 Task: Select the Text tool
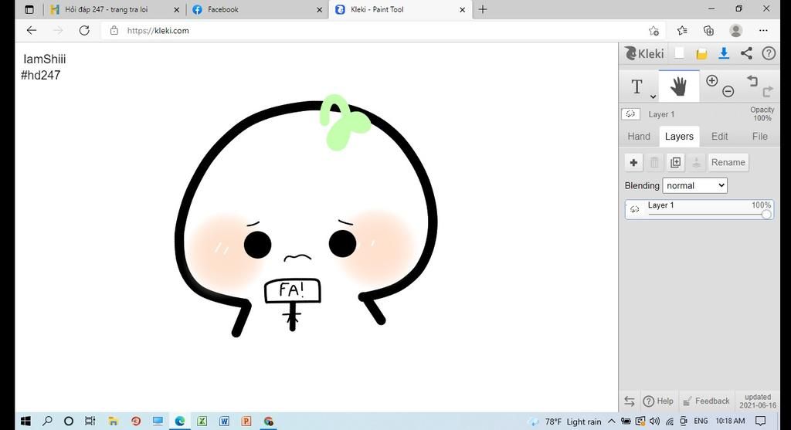[637, 86]
